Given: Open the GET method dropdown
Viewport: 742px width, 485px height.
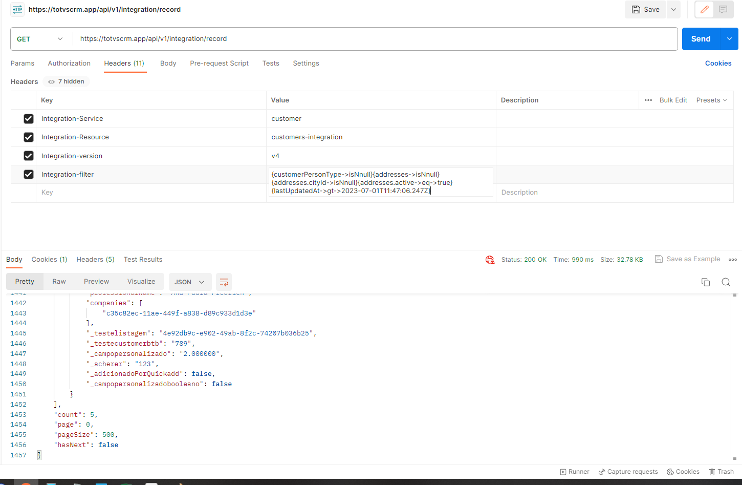Looking at the screenshot, I should (40, 39).
